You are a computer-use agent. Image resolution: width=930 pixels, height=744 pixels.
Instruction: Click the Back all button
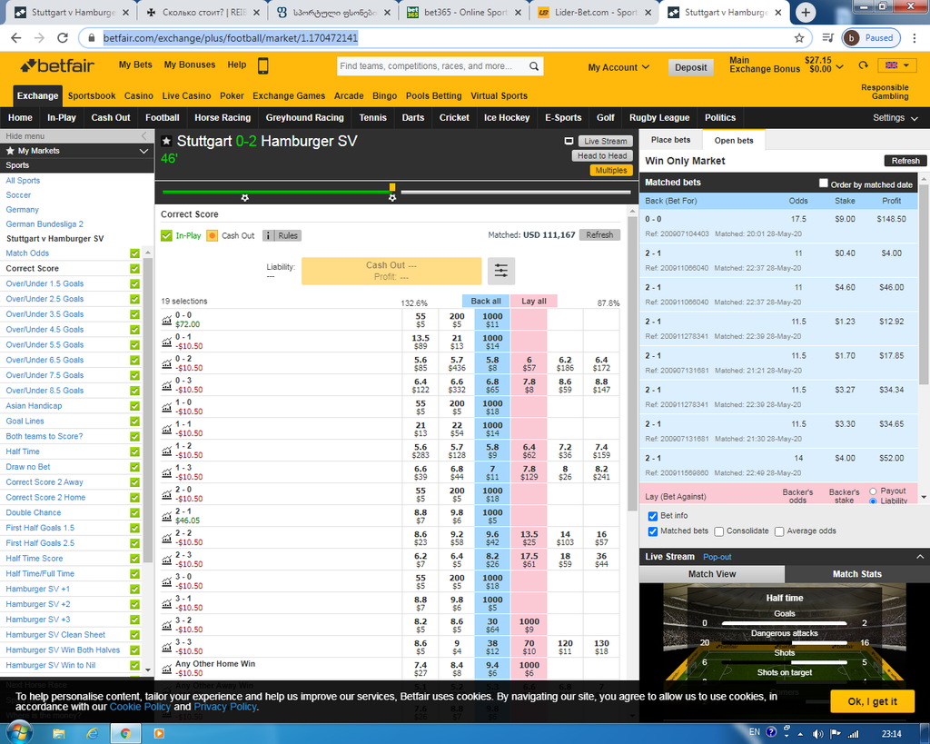(x=486, y=302)
